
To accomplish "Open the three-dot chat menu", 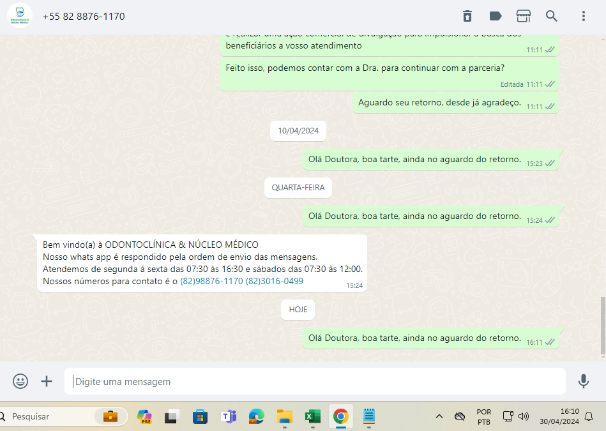I will 584,16.
